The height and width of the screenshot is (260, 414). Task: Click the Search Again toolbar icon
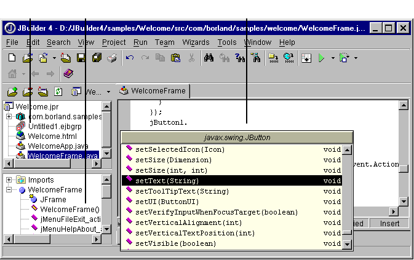click(x=240, y=58)
